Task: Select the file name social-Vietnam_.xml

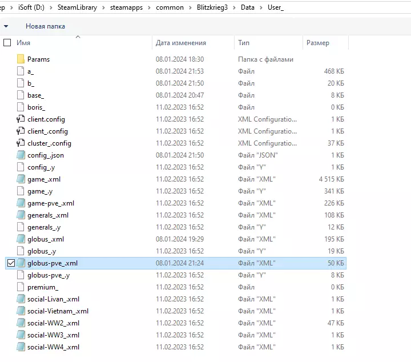Action: [58, 311]
